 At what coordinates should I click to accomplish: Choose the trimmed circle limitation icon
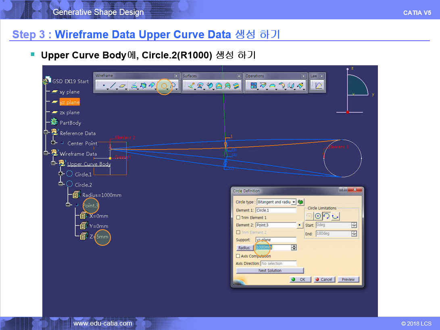coord(327,216)
